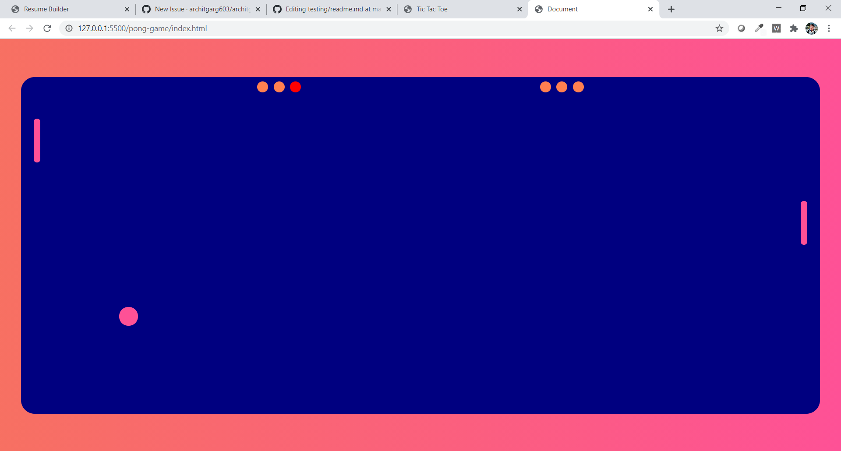Click the forward navigation arrow
The height and width of the screenshot is (451, 841).
[x=29, y=28]
